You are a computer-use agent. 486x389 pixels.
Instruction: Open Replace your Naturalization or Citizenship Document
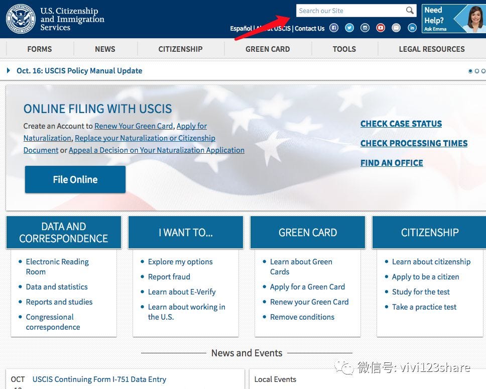[x=145, y=138]
